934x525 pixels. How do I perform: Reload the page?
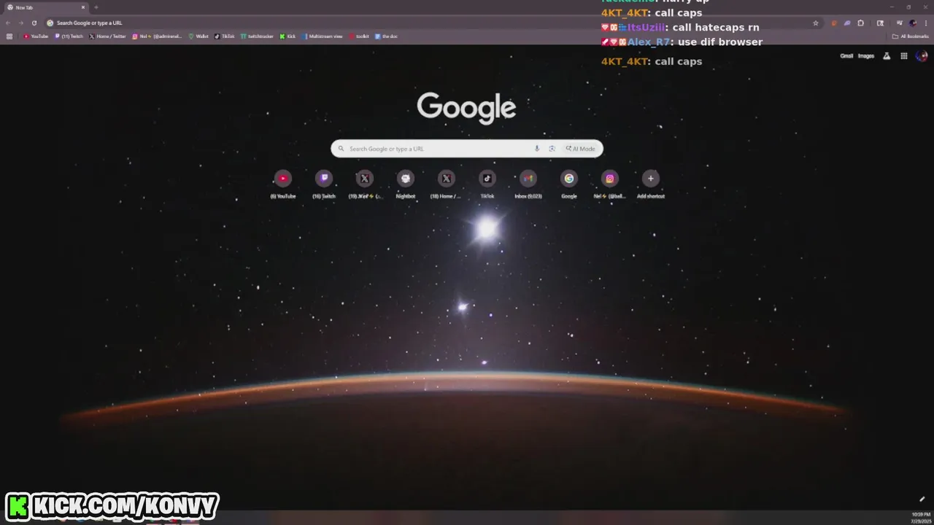pos(34,23)
